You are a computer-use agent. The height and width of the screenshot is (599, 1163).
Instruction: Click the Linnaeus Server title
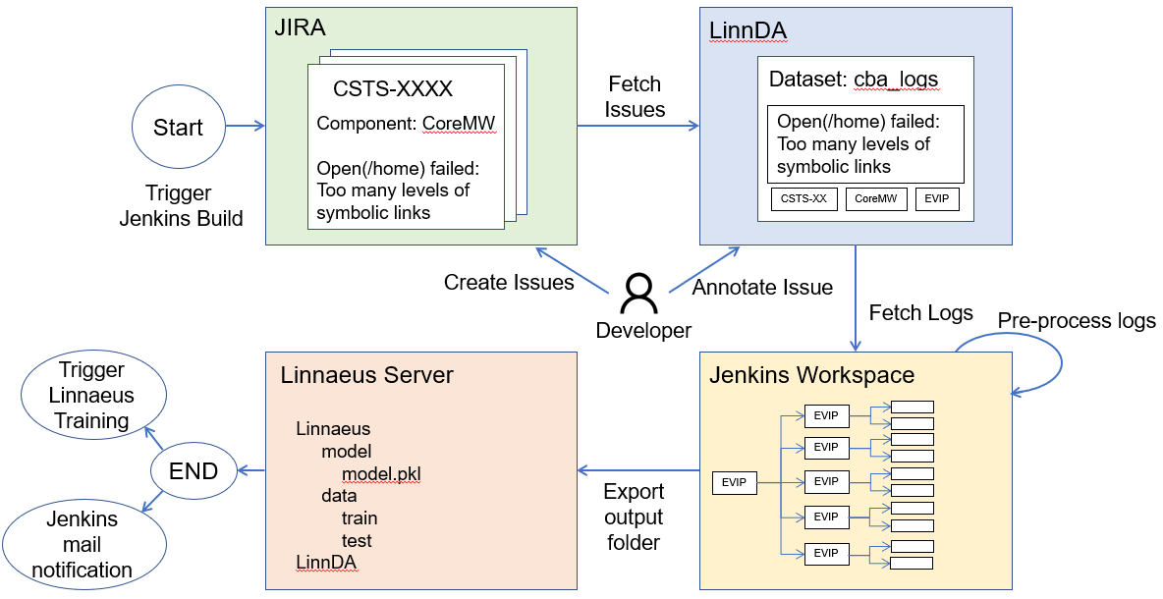(x=366, y=374)
